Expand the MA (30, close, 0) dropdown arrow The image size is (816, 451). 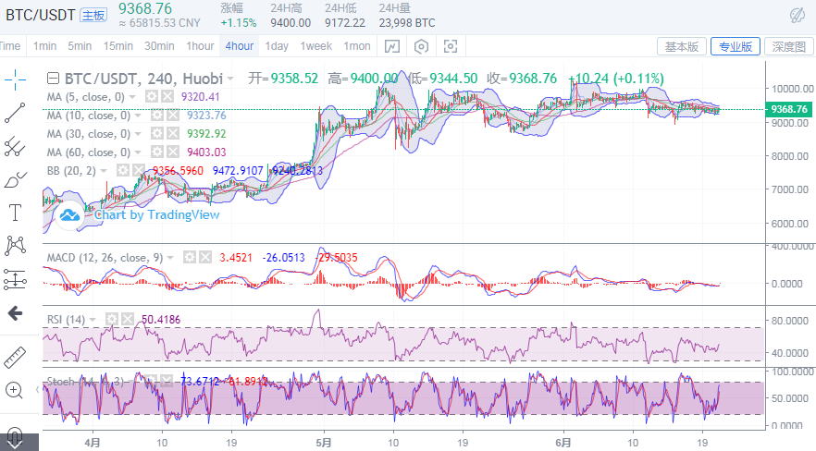click(x=138, y=135)
